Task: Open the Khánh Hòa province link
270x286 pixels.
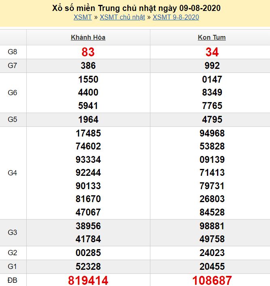Action: point(88,38)
